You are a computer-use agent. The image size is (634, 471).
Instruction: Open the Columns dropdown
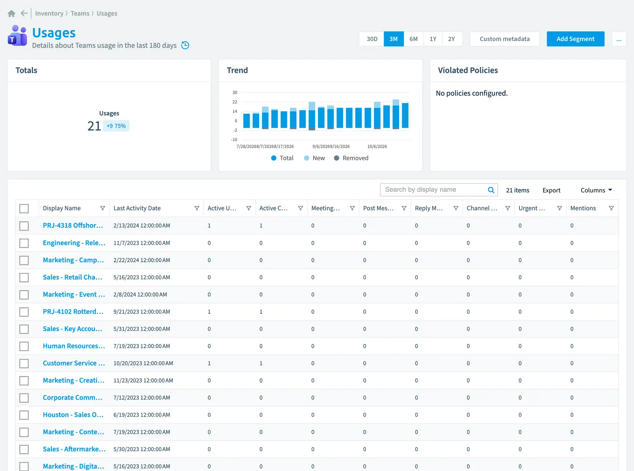pyautogui.click(x=596, y=190)
